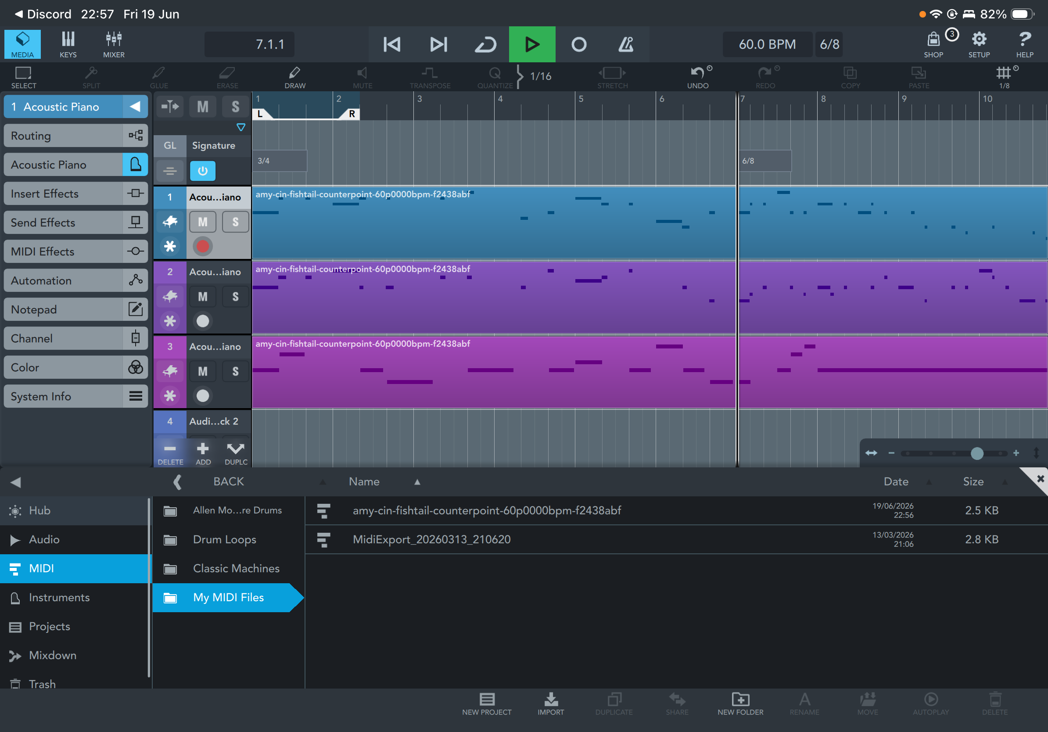
Task: Select the Projects media section
Action: click(74, 626)
